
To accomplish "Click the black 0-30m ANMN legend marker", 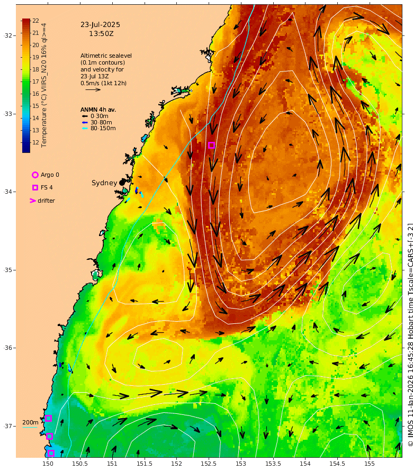I will click(x=85, y=116).
